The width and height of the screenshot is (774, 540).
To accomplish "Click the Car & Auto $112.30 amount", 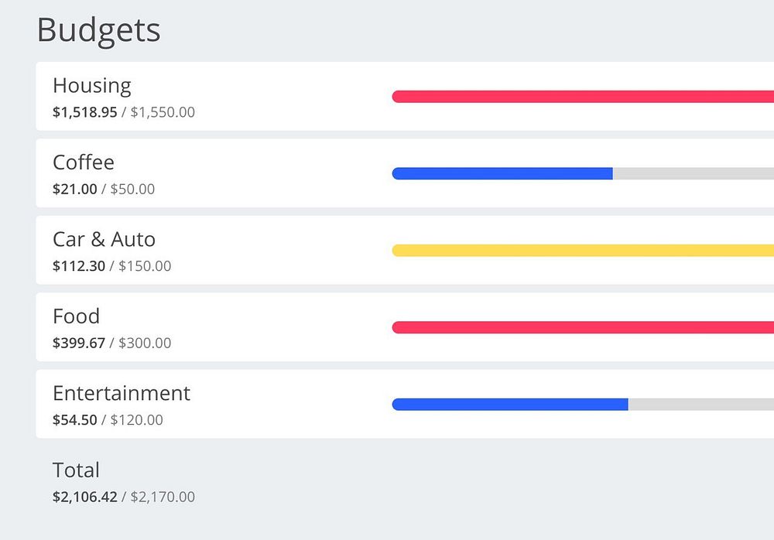I will coord(79,266).
